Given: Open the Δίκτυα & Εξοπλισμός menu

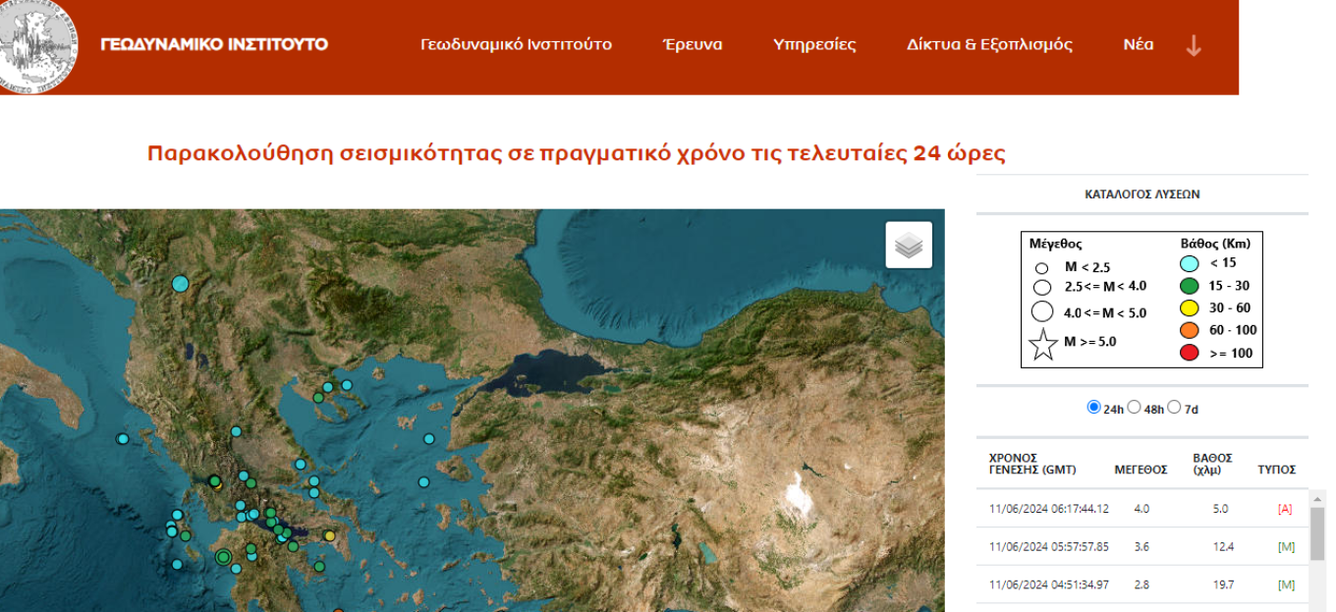Looking at the screenshot, I should click(x=989, y=44).
